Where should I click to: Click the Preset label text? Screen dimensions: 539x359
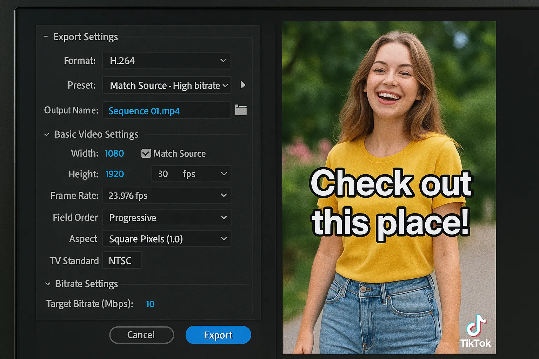point(81,85)
